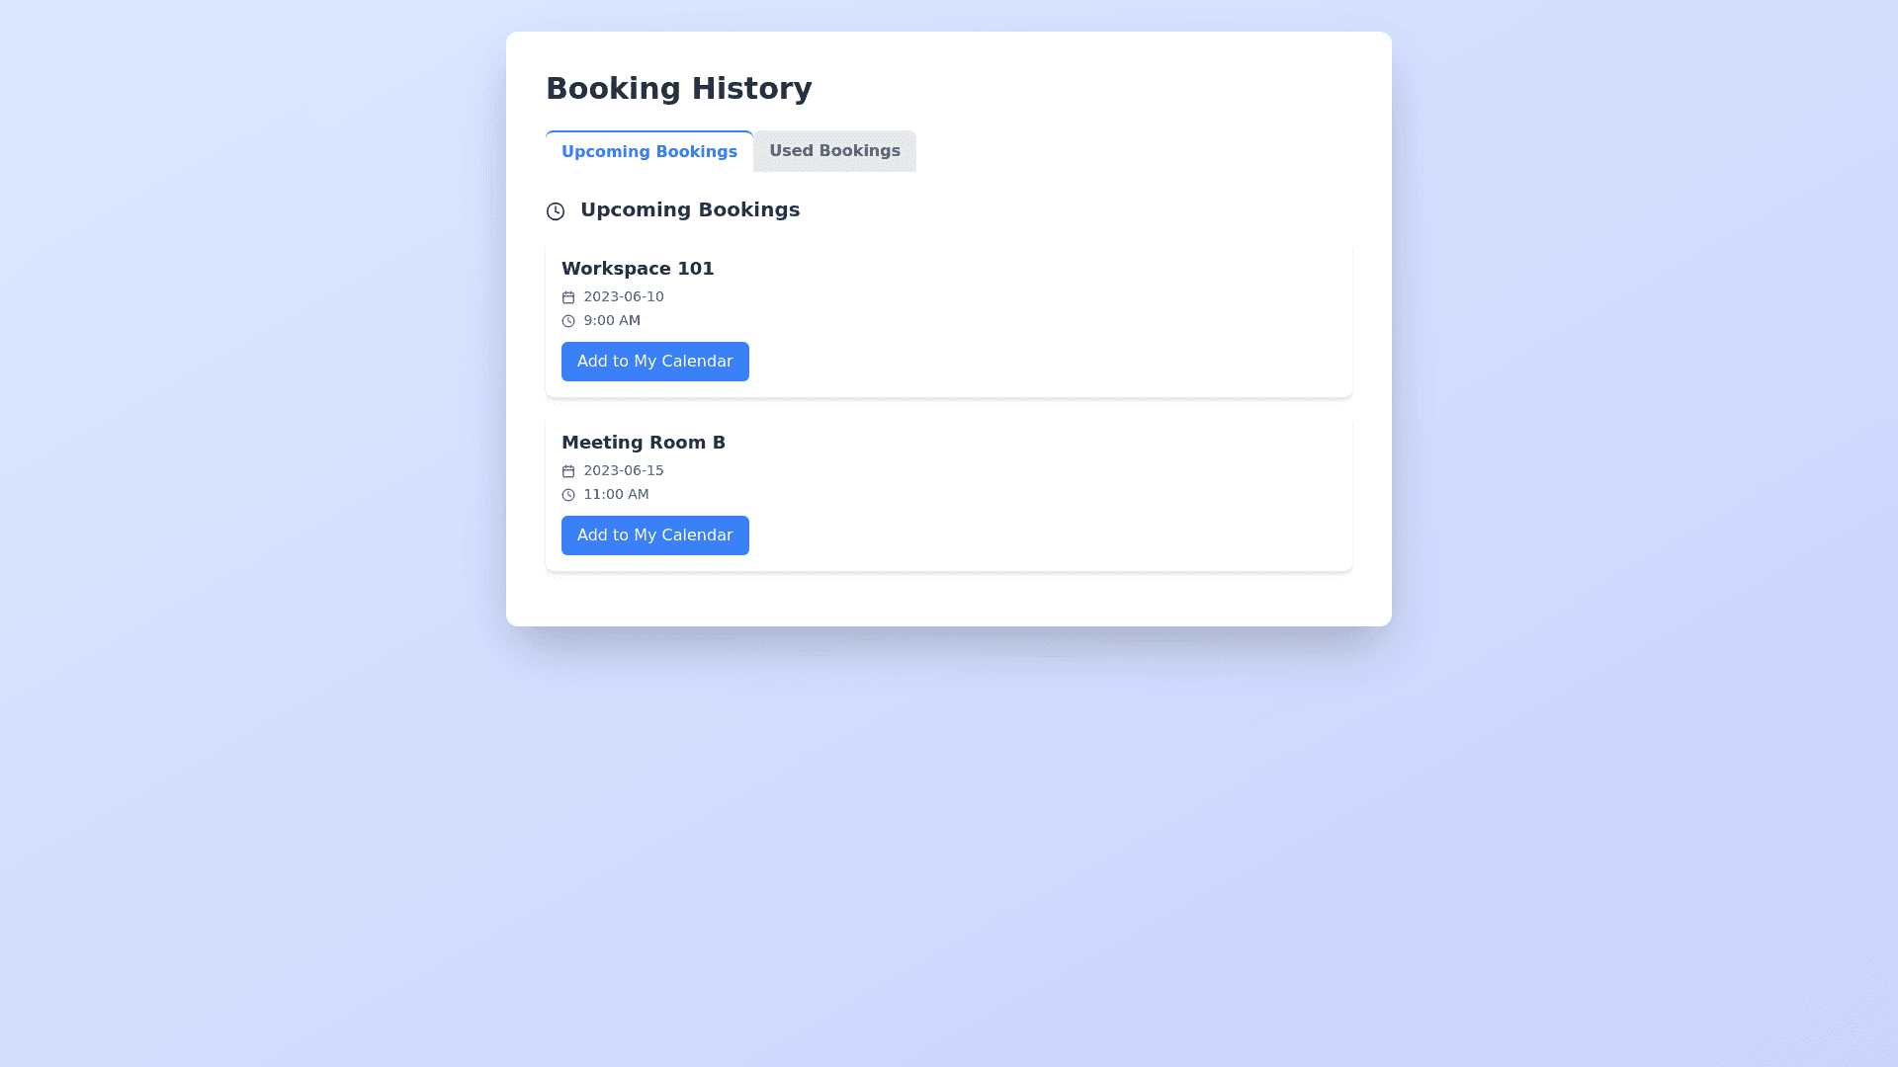Image resolution: width=1898 pixels, height=1067 pixels.
Task: Add Workspace 101 booking to My Calendar
Action: coord(654,362)
